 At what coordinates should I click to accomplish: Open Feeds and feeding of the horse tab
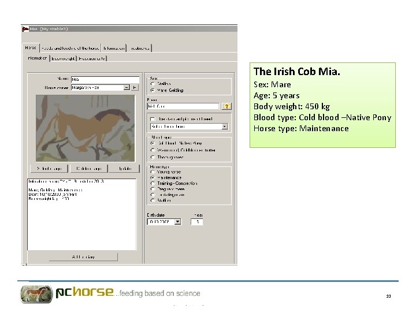coord(70,49)
